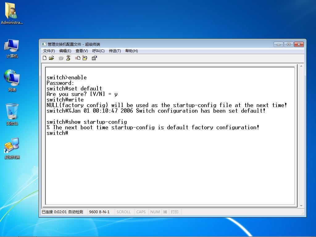Click the Open file toolbar icon
Image resolution: width=316 pixels, height=237 pixels.
point(52,58)
